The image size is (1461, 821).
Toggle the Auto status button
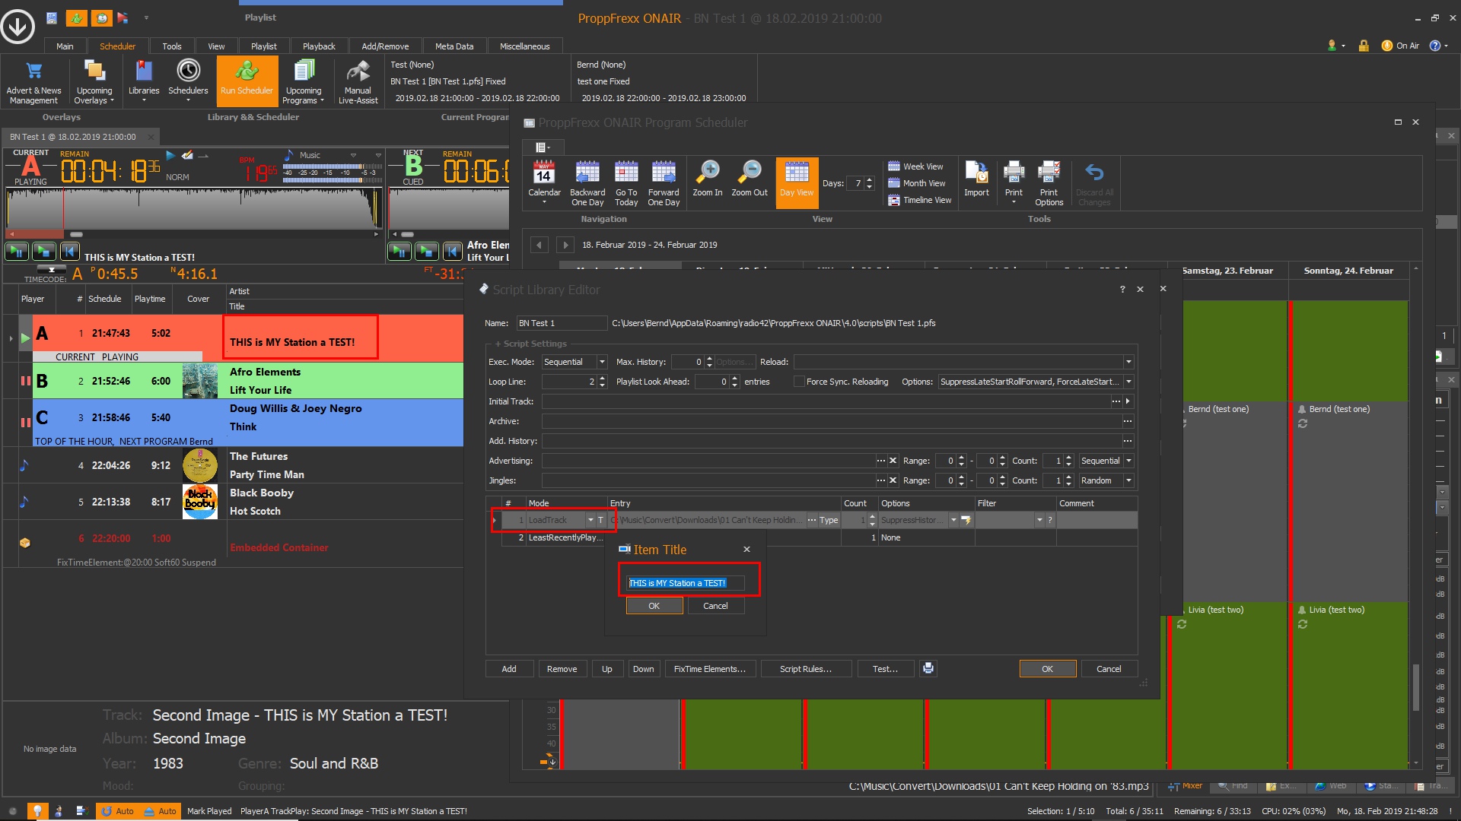click(x=117, y=811)
